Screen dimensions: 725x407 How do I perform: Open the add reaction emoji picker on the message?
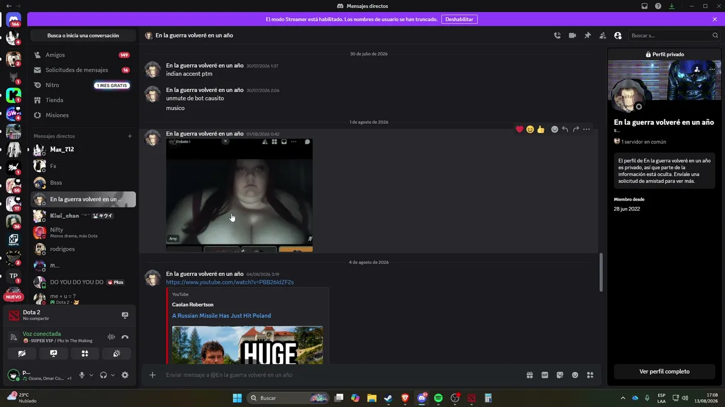click(555, 129)
